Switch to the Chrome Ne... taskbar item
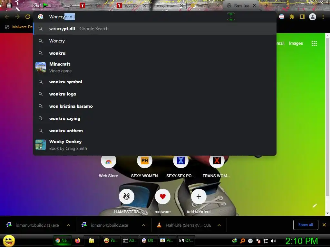 click(x=63, y=241)
